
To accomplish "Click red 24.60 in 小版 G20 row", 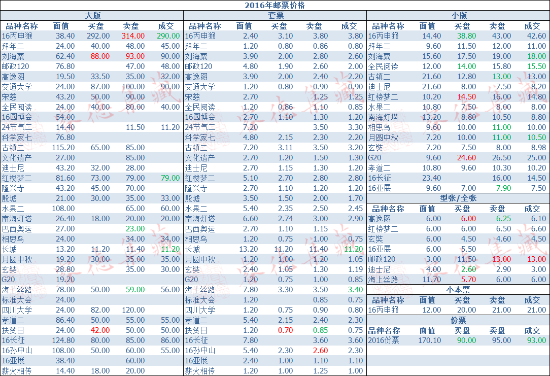I will coord(466,158).
